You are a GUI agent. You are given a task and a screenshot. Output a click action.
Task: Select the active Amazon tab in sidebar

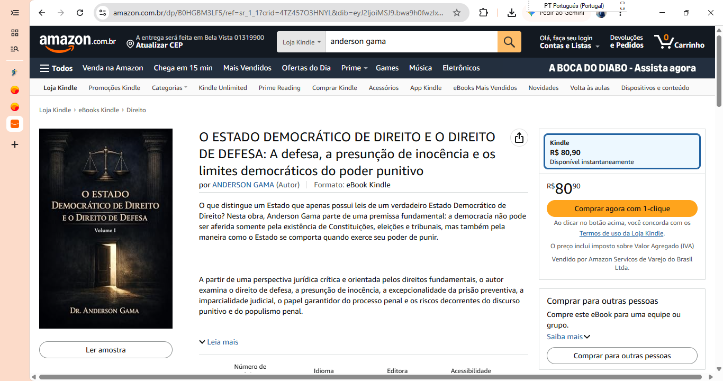15,124
